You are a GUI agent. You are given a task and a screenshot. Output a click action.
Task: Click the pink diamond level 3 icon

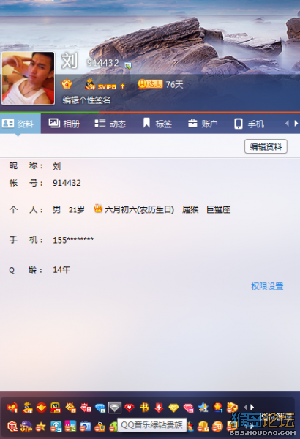point(189,408)
